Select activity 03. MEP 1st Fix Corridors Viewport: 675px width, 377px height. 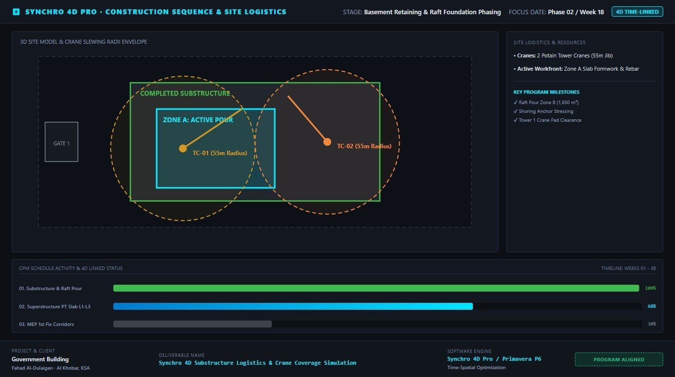coord(47,324)
